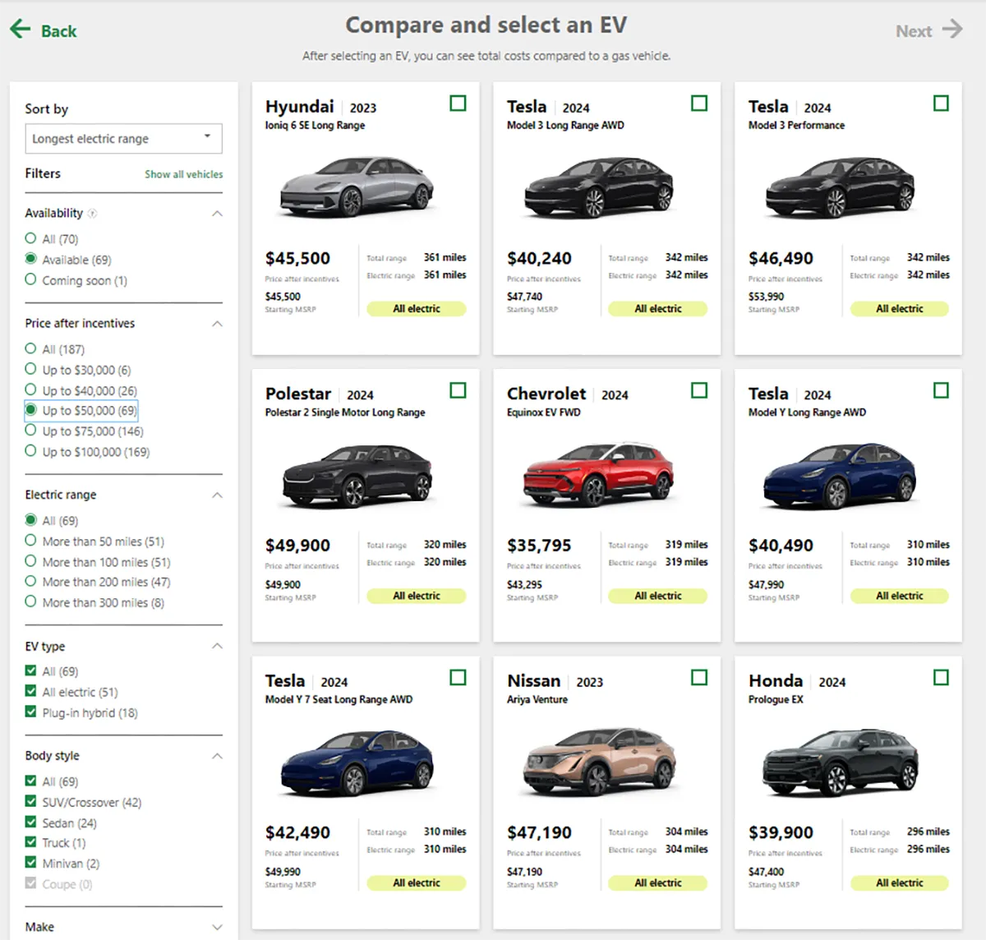This screenshot has width=986, height=940.
Task: Select Up to $40,000 price filter
Action: pyautogui.click(x=30, y=389)
